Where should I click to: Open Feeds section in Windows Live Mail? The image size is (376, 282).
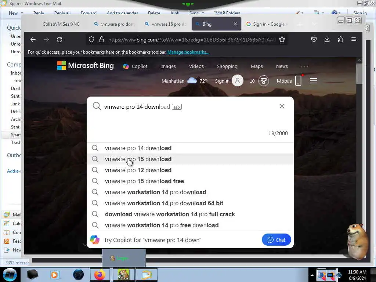click(x=12, y=241)
